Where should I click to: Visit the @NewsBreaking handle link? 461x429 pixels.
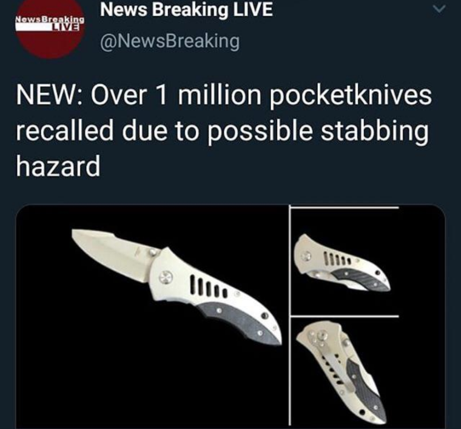pos(170,41)
